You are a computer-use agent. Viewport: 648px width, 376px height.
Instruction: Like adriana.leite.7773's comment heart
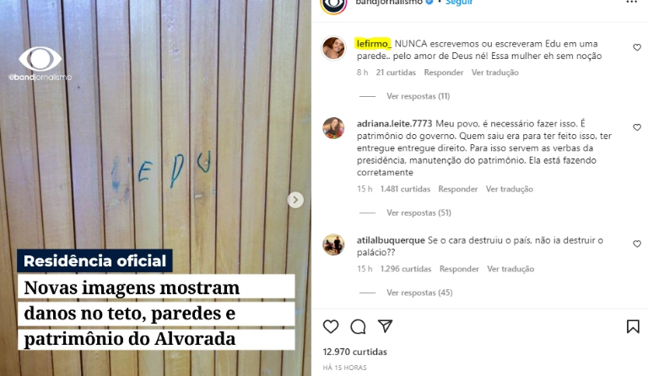point(637,127)
